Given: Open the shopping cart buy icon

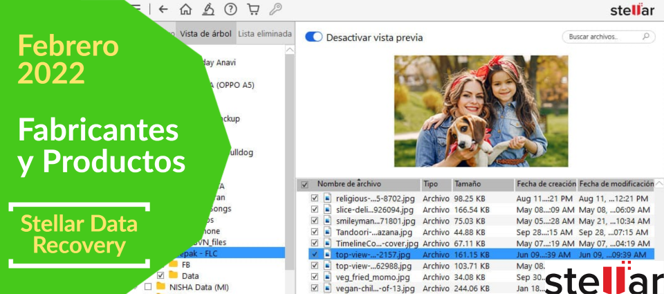Looking at the screenshot, I should click(x=253, y=9).
